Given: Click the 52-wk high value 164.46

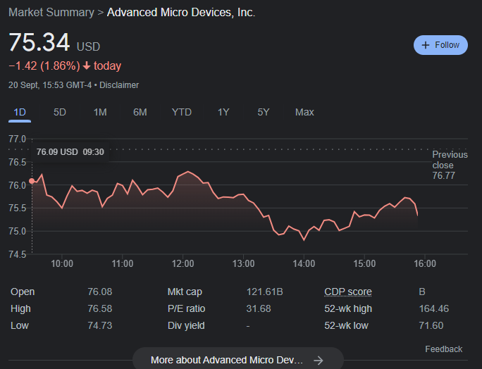Looking at the screenshot, I should [x=434, y=308].
